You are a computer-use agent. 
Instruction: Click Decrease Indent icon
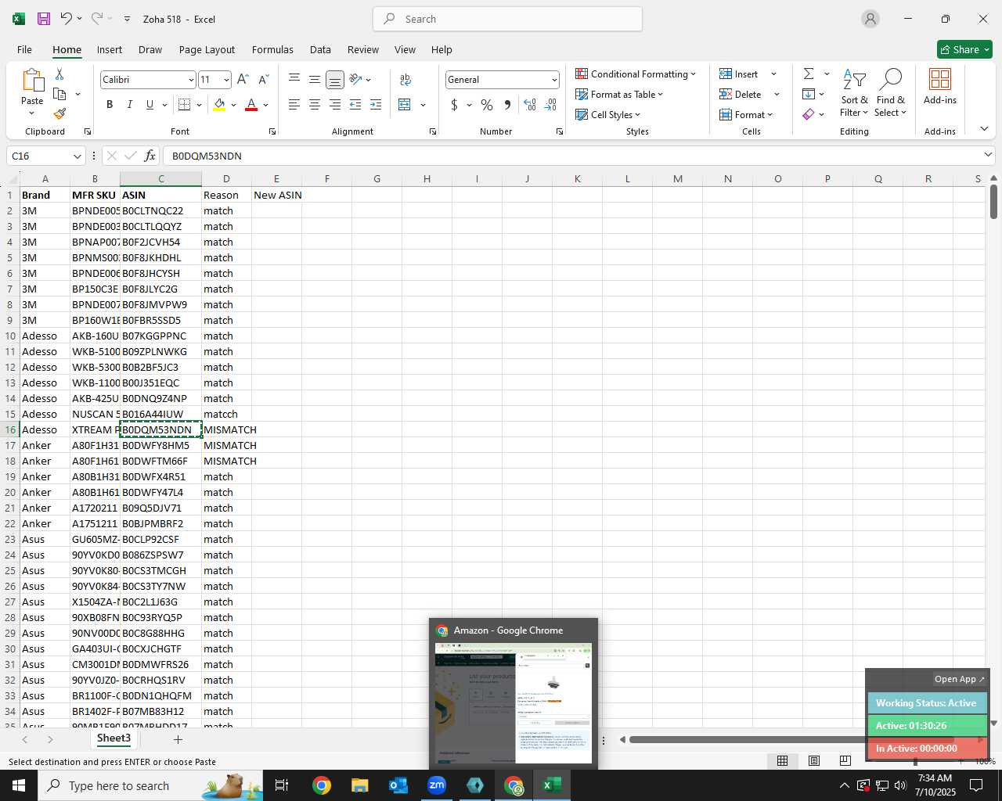click(x=355, y=105)
